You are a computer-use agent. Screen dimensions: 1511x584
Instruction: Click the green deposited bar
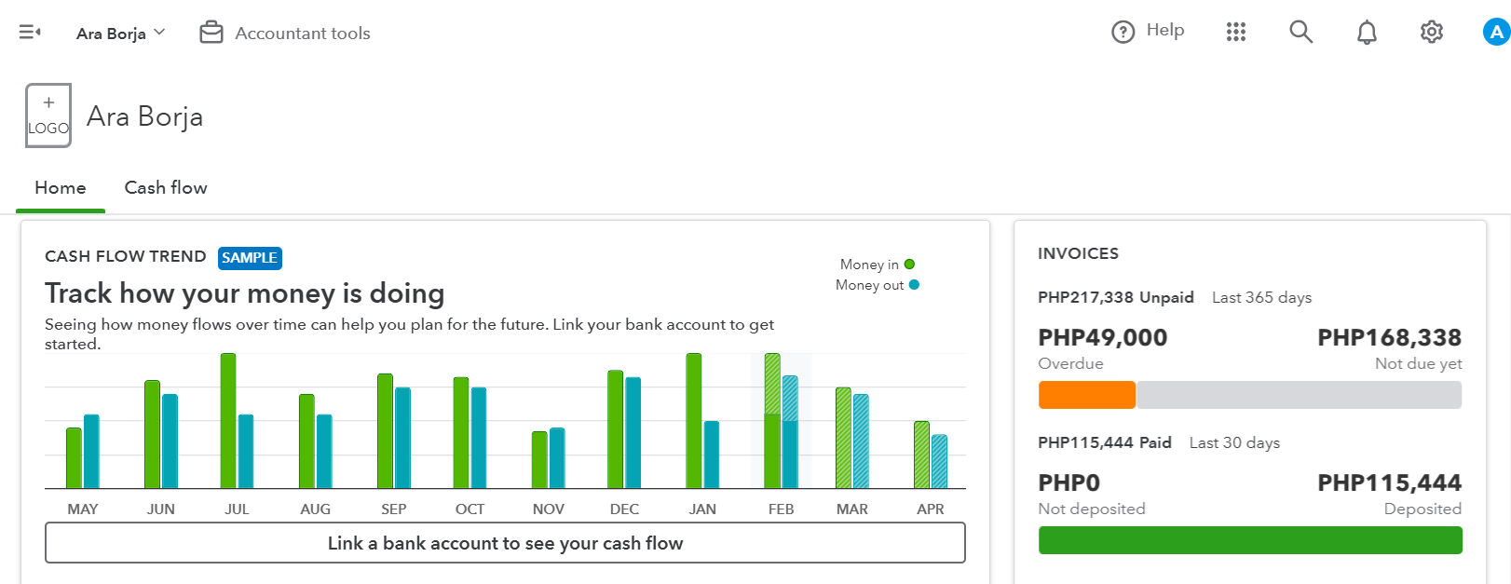1250,540
